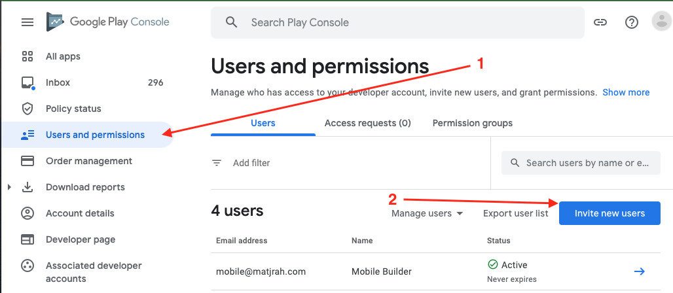The image size is (673, 293).
Task: Switch to the Permission groups tab
Action: click(472, 124)
